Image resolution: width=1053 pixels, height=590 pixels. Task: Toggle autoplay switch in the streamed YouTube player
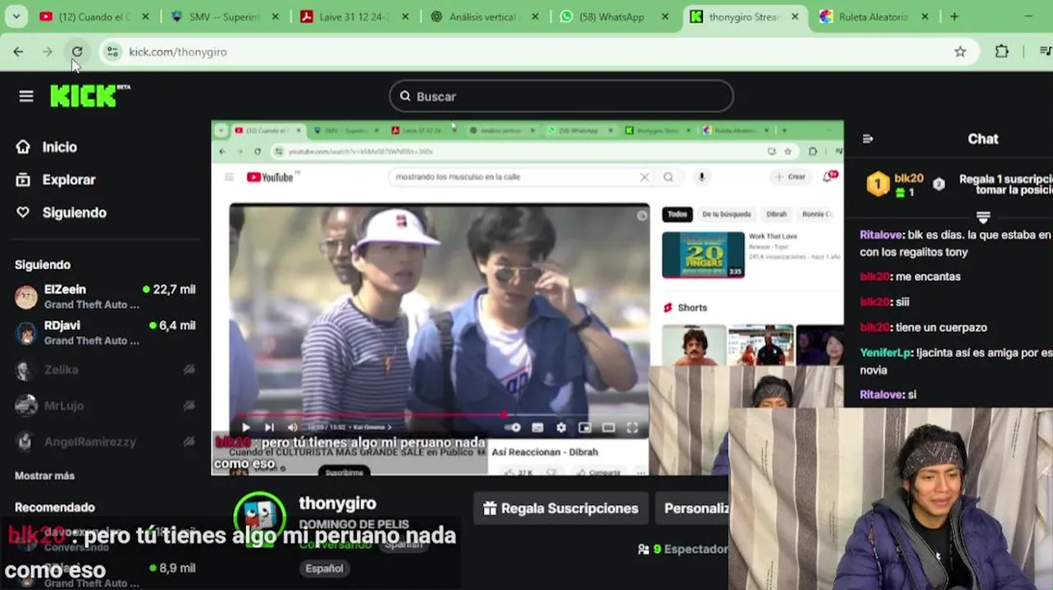pos(513,427)
